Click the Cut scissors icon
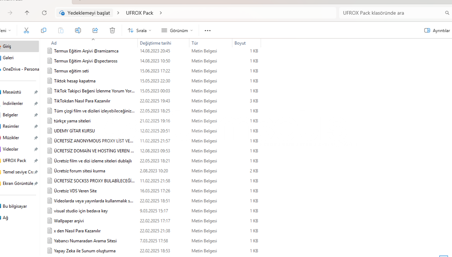 click(26, 31)
